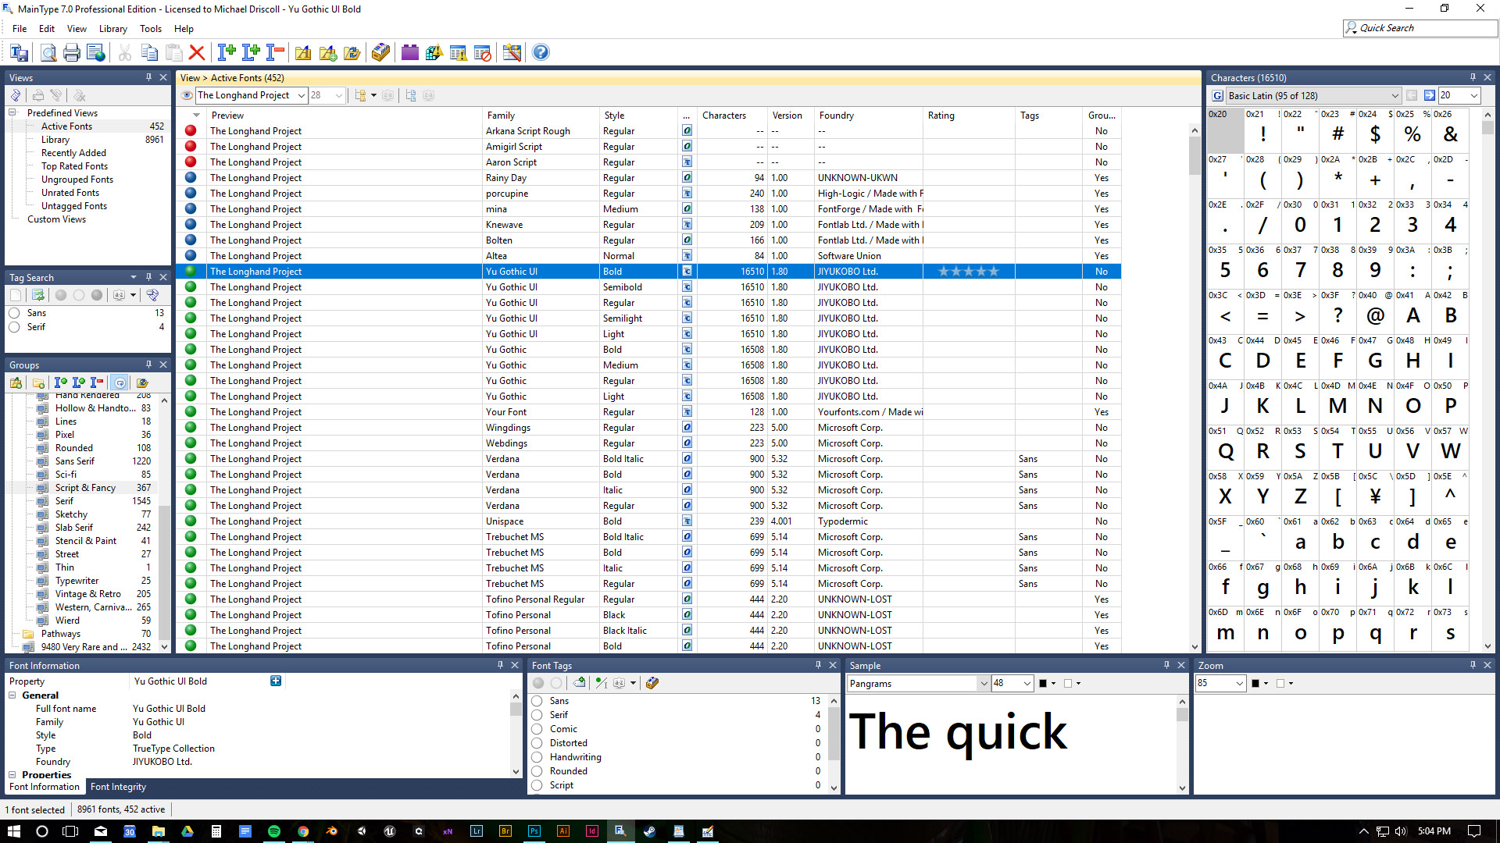Click the new group icon in Groups toolbar
The height and width of the screenshot is (843, 1500).
click(16, 382)
